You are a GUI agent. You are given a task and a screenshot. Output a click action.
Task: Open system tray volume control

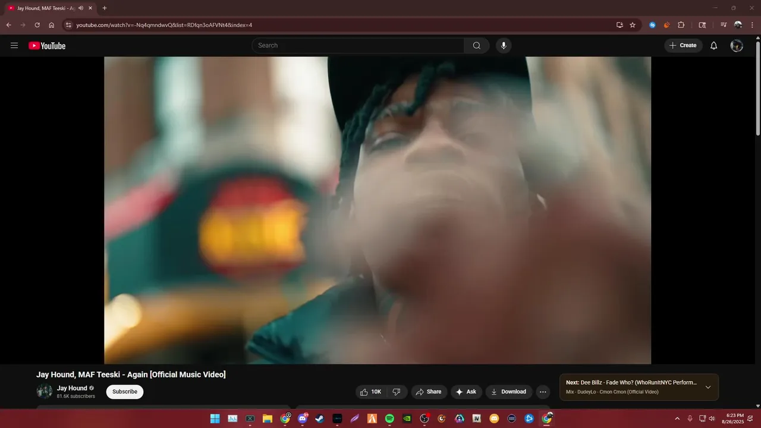[x=712, y=418]
